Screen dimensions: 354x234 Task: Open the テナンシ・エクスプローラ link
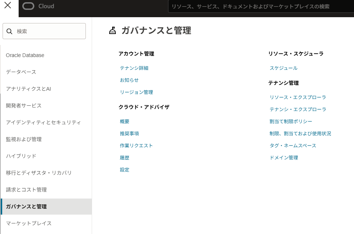(298, 109)
